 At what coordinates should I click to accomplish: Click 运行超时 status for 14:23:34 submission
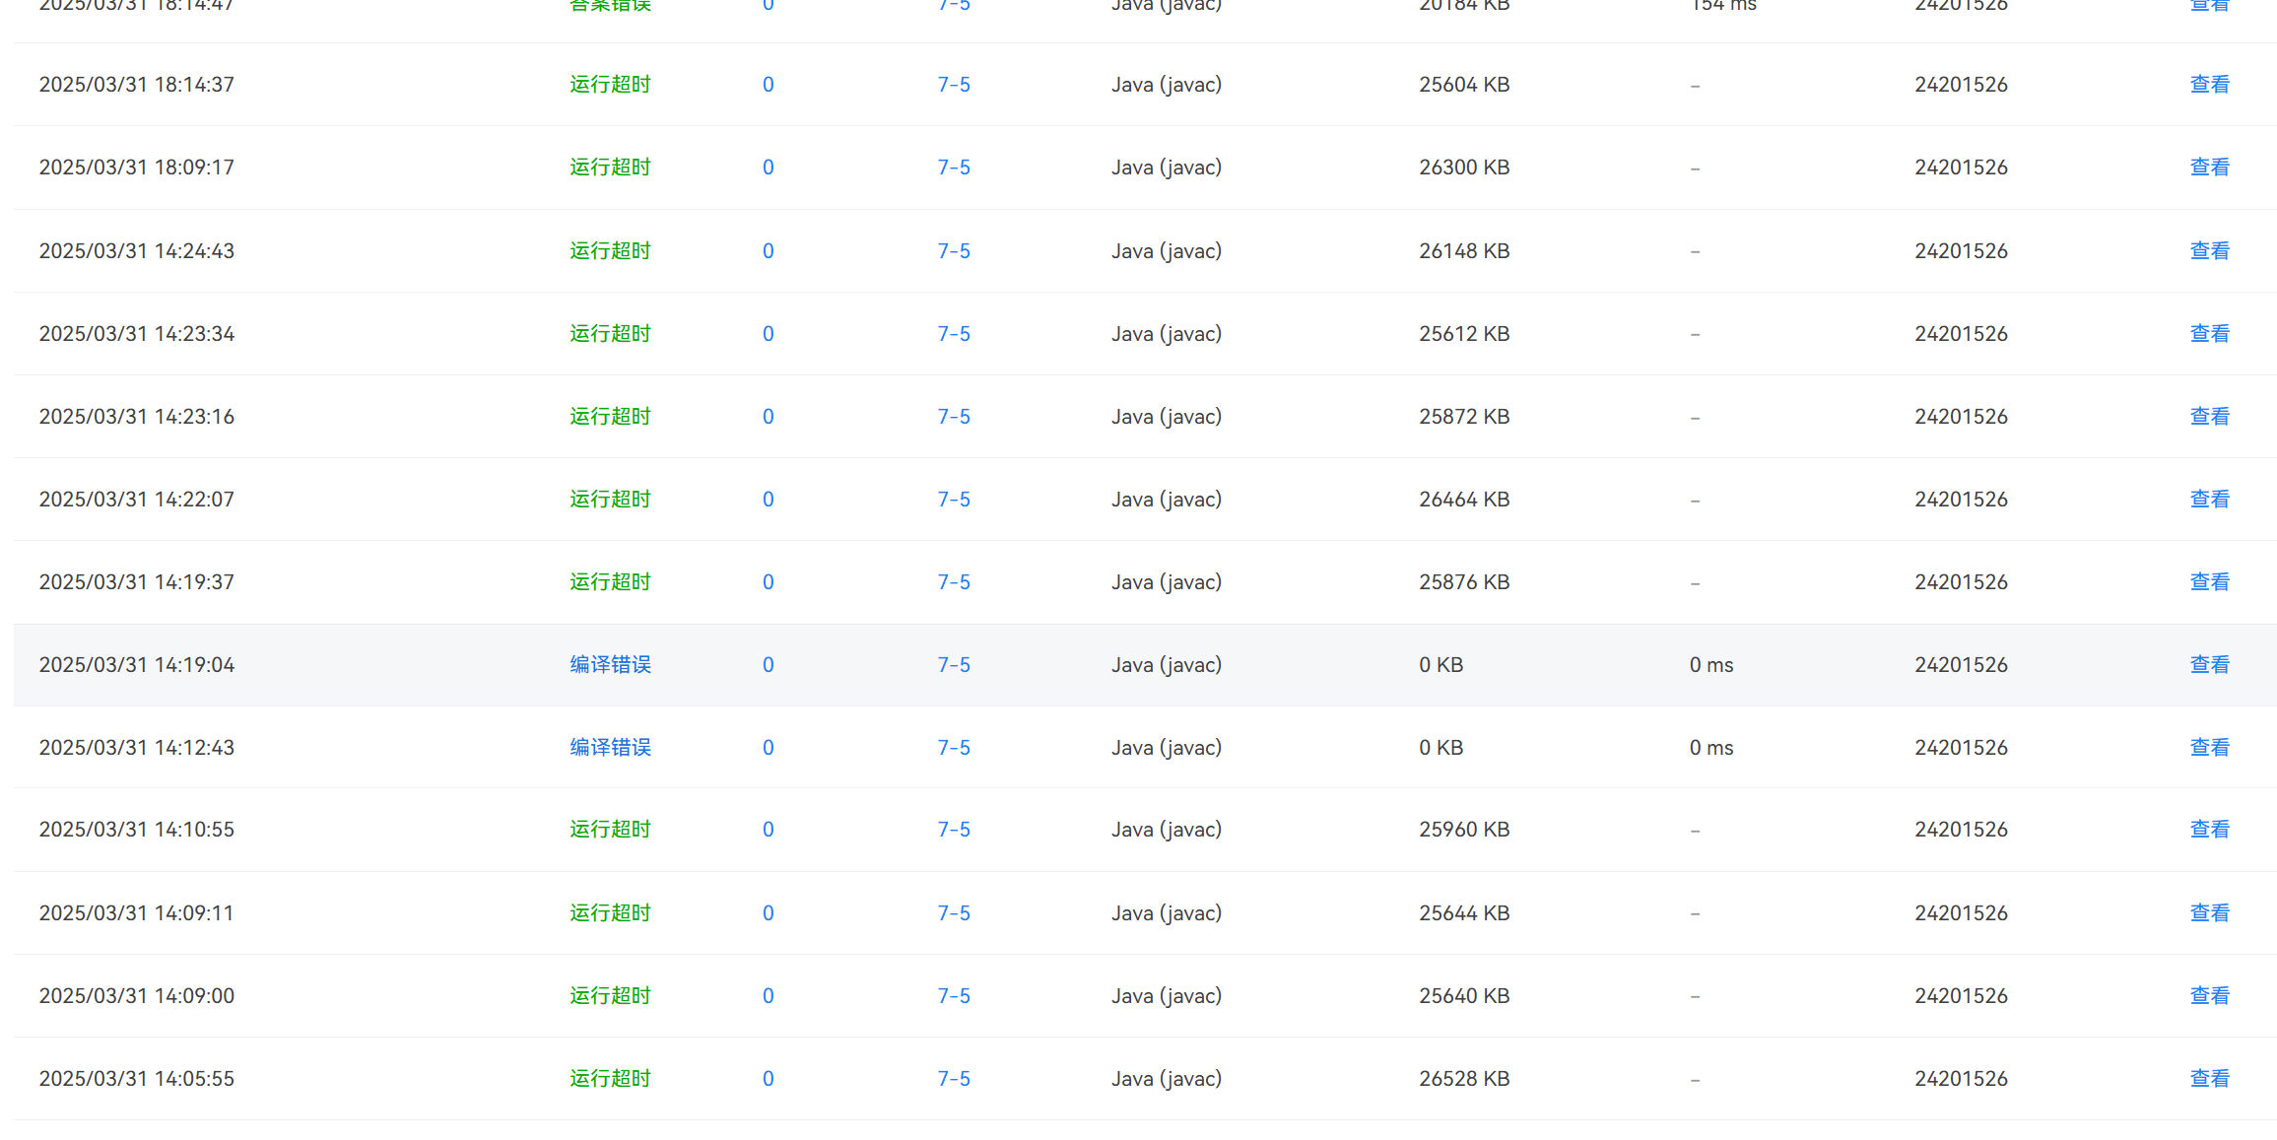[610, 334]
